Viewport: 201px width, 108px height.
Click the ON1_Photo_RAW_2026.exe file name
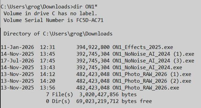point(146,88)
